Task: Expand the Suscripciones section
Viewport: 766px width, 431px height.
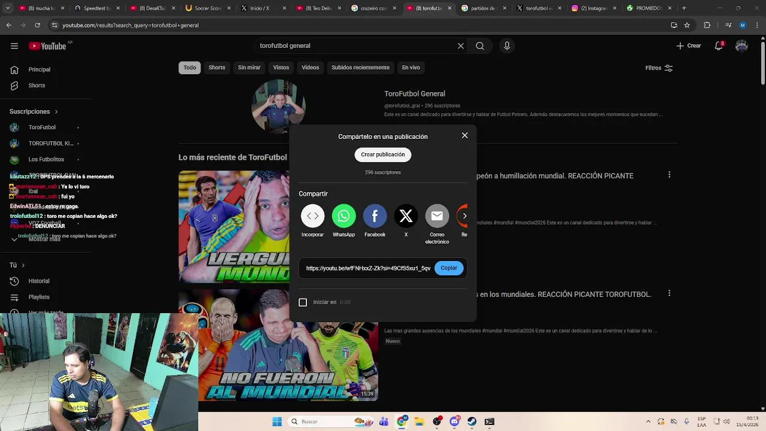Action: pos(34,111)
